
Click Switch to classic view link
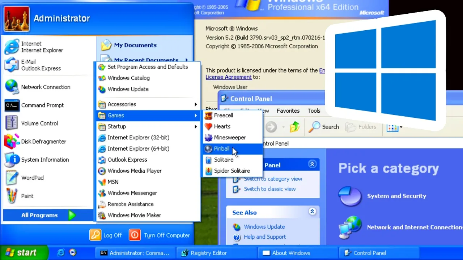pyautogui.click(x=269, y=189)
